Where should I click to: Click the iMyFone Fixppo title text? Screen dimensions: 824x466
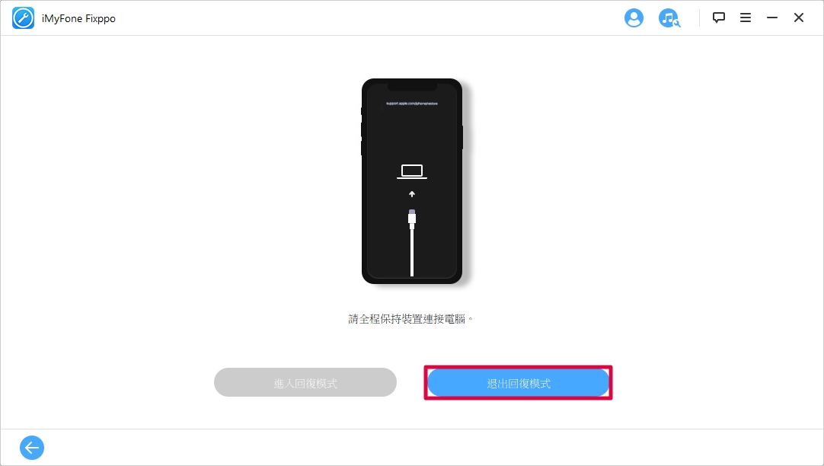click(x=79, y=18)
